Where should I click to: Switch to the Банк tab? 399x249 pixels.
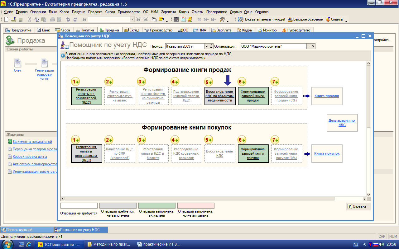tap(43, 30)
